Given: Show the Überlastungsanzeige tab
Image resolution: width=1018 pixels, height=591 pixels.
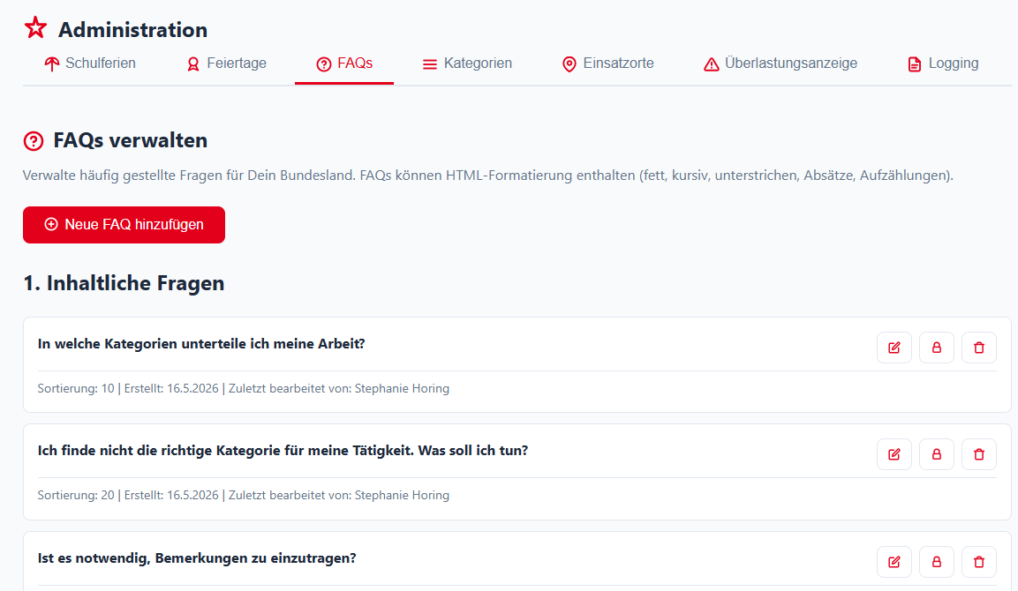Looking at the screenshot, I should coord(780,64).
